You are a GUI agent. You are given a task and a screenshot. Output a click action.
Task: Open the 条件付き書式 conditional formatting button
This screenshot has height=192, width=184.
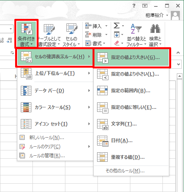point(26,34)
